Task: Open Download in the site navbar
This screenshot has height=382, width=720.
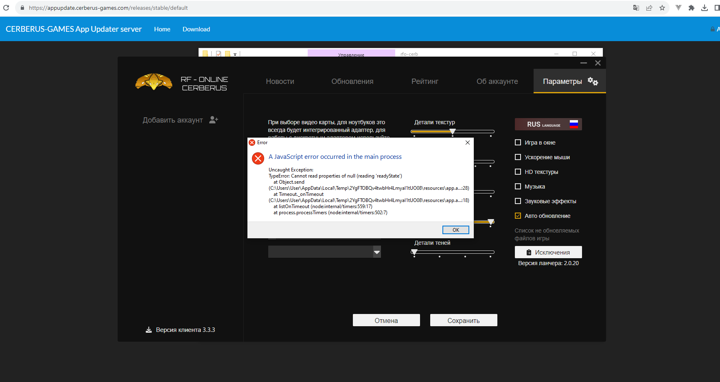Action: pos(196,29)
